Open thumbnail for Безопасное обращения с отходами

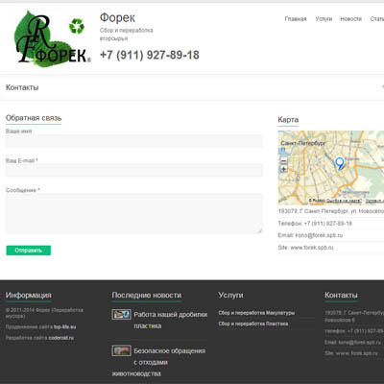(121, 350)
